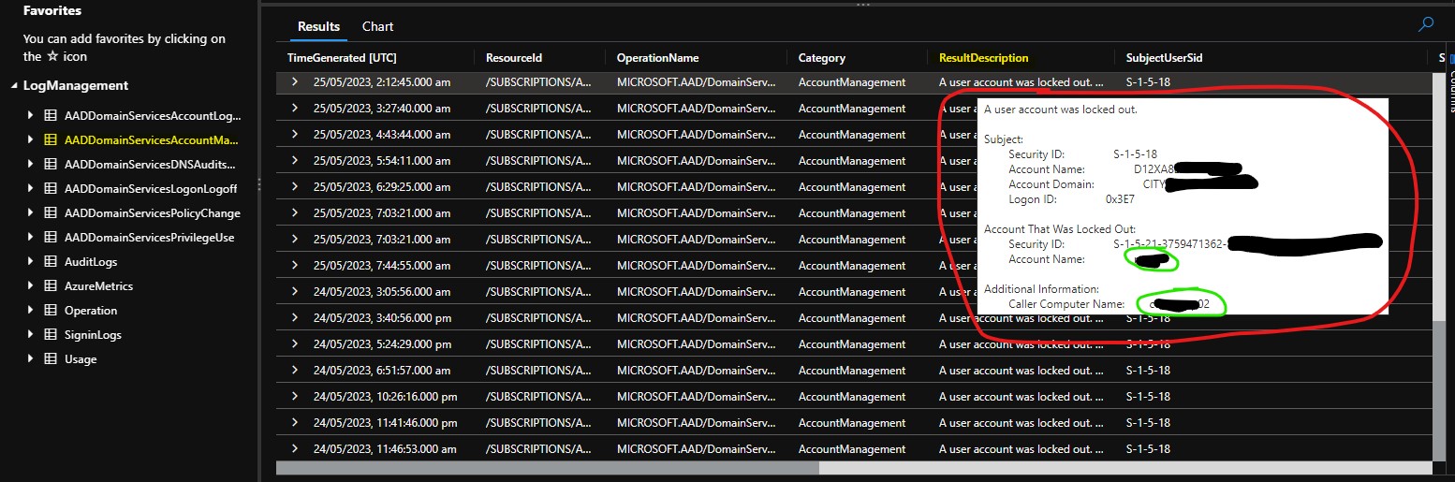
Task: Click the AADDomainServicesAccountLog table icon
Action: click(x=51, y=117)
